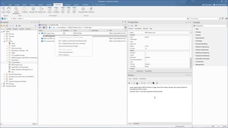Click italic in the Notes toolbar
This screenshot has height=128, width=228.
pyautogui.click(x=132, y=83)
